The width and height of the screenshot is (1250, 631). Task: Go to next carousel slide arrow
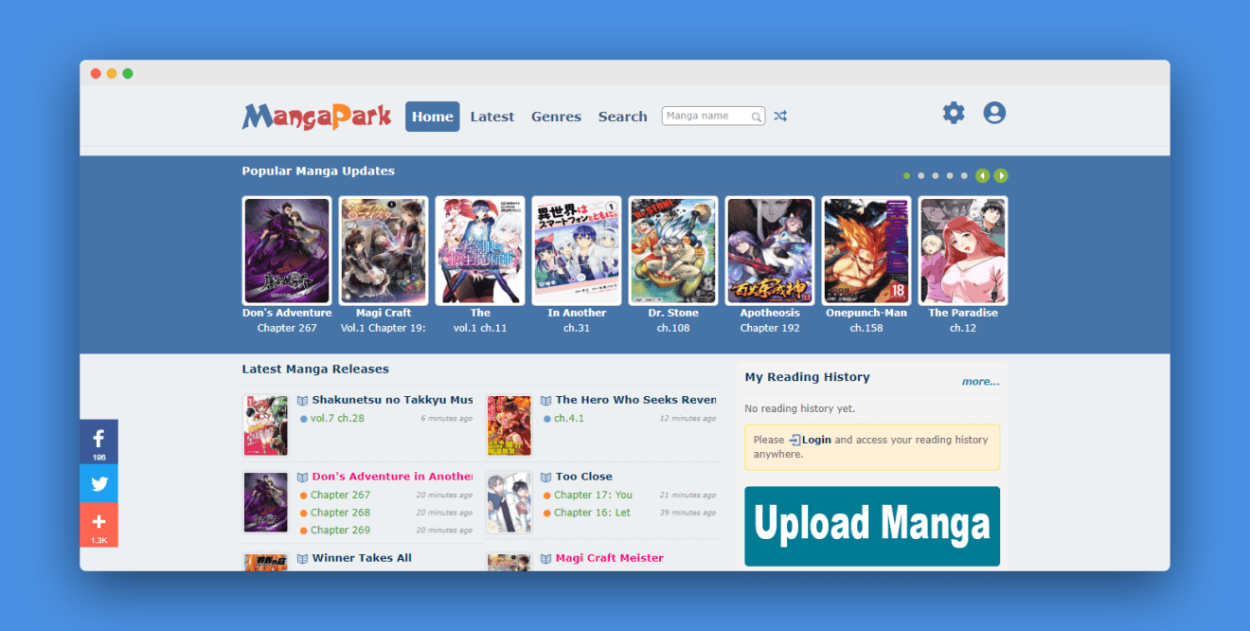point(1001,175)
